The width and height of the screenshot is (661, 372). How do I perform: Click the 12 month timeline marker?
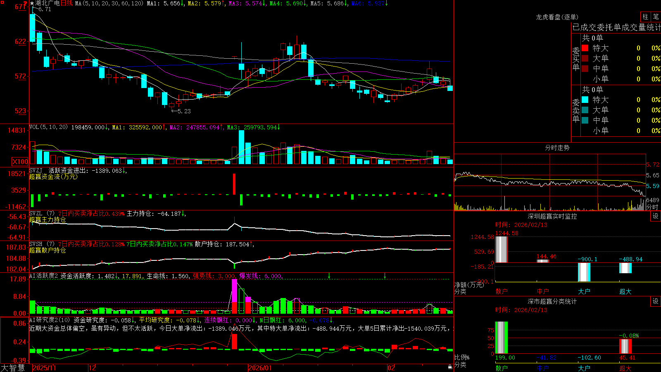click(x=92, y=368)
